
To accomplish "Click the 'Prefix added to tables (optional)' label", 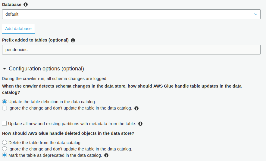I will (35, 40).
